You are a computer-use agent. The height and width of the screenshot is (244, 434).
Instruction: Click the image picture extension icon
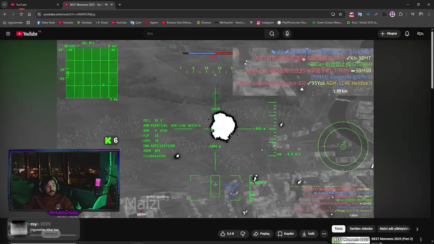384,14
